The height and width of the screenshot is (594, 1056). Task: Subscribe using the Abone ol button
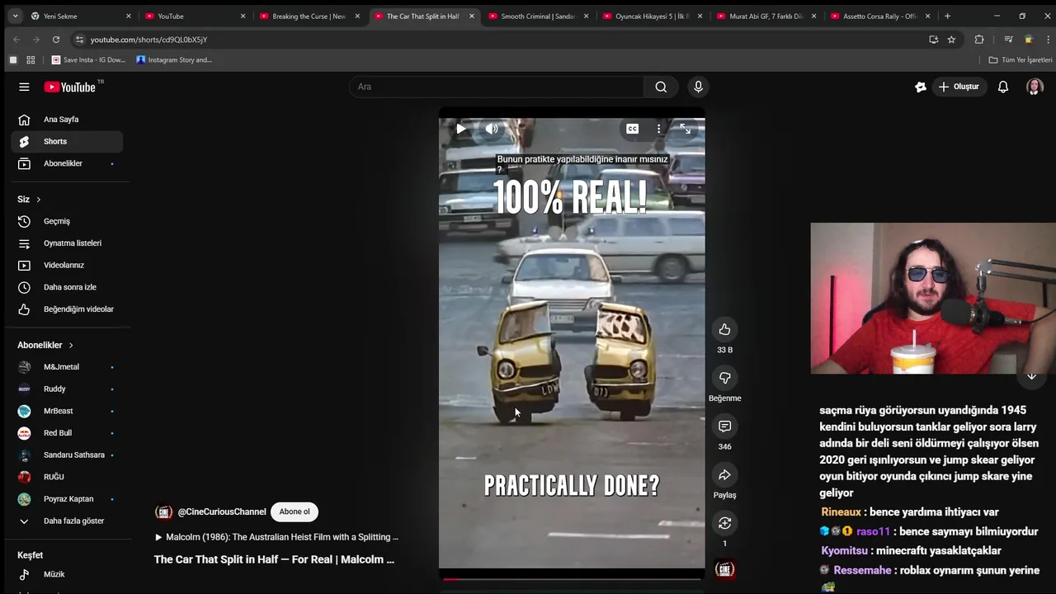[x=295, y=511]
